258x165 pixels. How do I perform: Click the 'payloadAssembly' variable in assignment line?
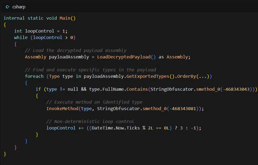tap(69, 57)
